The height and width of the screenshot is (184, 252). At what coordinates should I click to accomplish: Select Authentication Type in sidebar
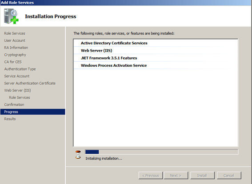[x=20, y=69]
